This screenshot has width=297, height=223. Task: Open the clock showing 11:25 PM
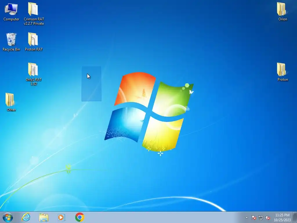point(282,217)
